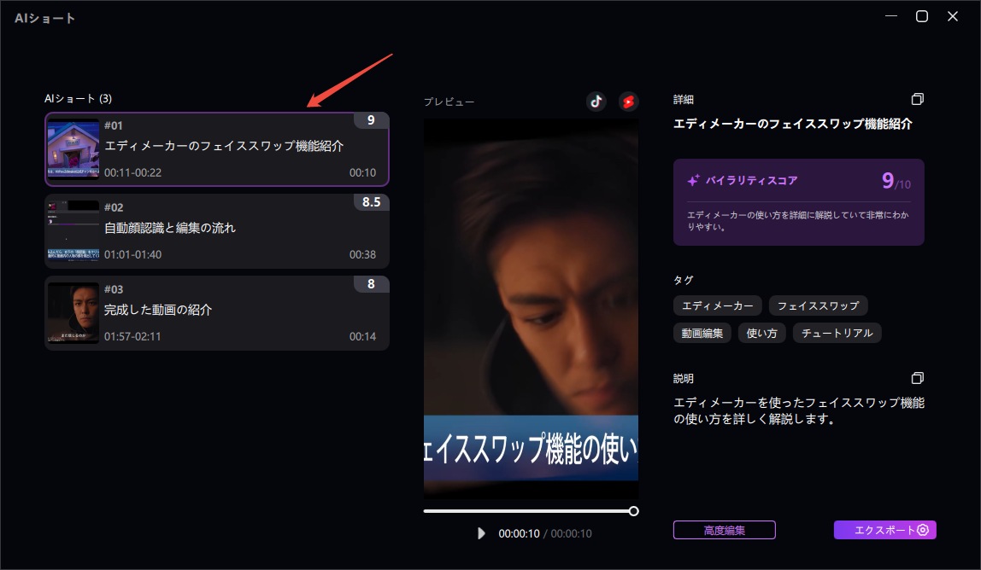The width and height of the screenshot is (981, 570).
Task: Click thumbnail of short #03
Action: click(73, 312)
